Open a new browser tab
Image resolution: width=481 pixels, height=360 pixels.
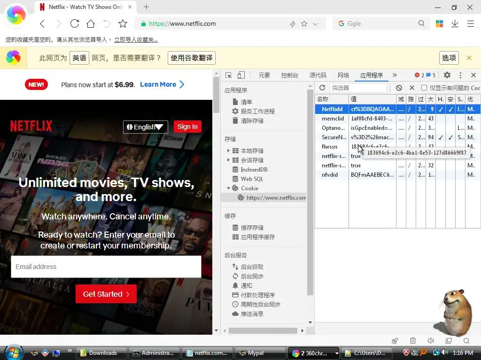pos(147,7)
